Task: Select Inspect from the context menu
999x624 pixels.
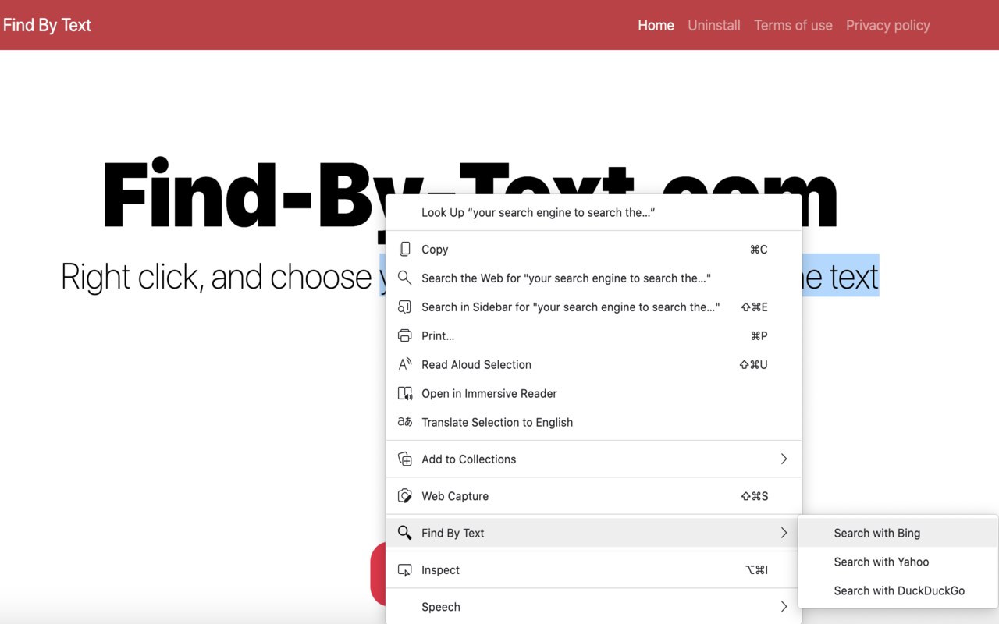Action: [594, 570]
